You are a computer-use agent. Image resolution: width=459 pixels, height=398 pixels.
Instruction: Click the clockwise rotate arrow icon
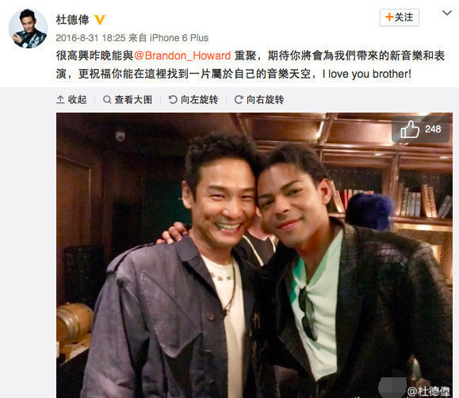pyautogui.click(x=239, y=100)
